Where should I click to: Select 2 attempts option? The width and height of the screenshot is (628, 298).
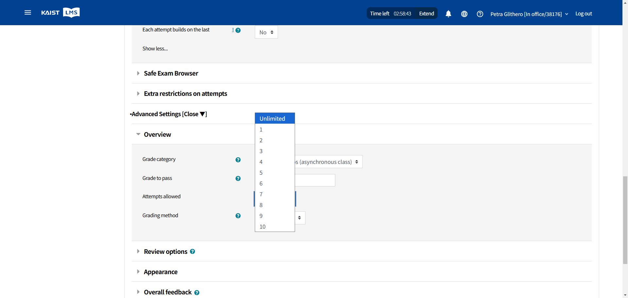pos(275,140)
